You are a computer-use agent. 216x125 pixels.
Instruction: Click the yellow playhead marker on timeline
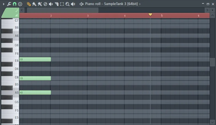(150, 14)
